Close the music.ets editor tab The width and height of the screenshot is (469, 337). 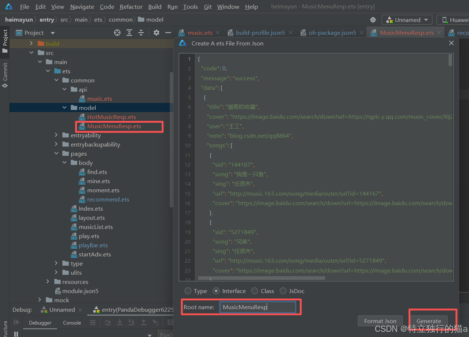click(218, 33)
